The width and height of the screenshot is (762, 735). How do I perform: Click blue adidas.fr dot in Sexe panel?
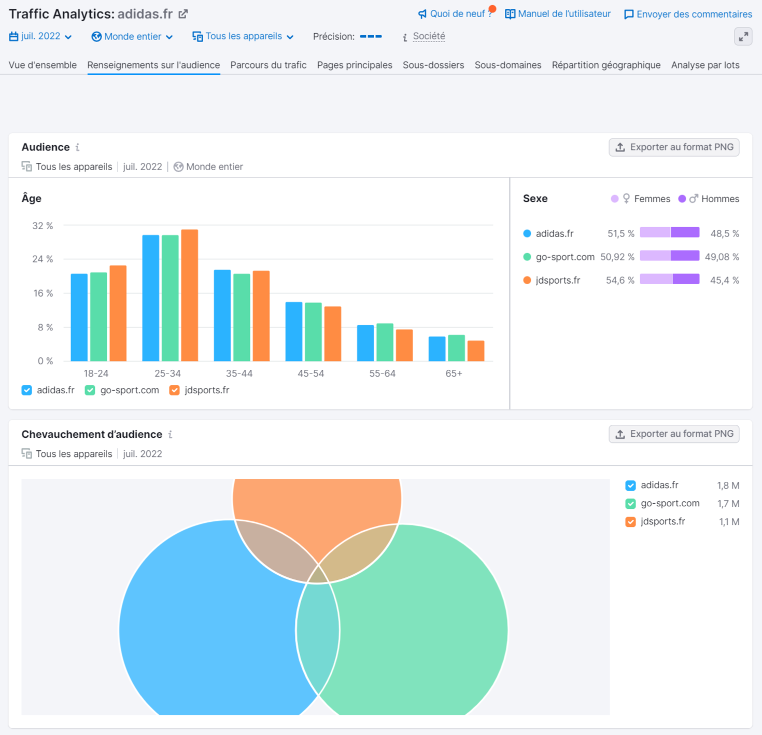527,233
